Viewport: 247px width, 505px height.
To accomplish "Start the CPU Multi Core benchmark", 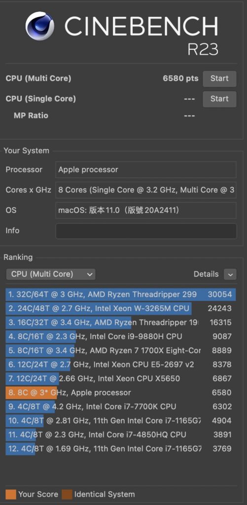I will click(219, 78).
